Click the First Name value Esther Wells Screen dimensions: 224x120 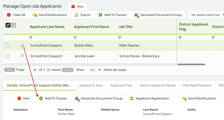[66, 114]
